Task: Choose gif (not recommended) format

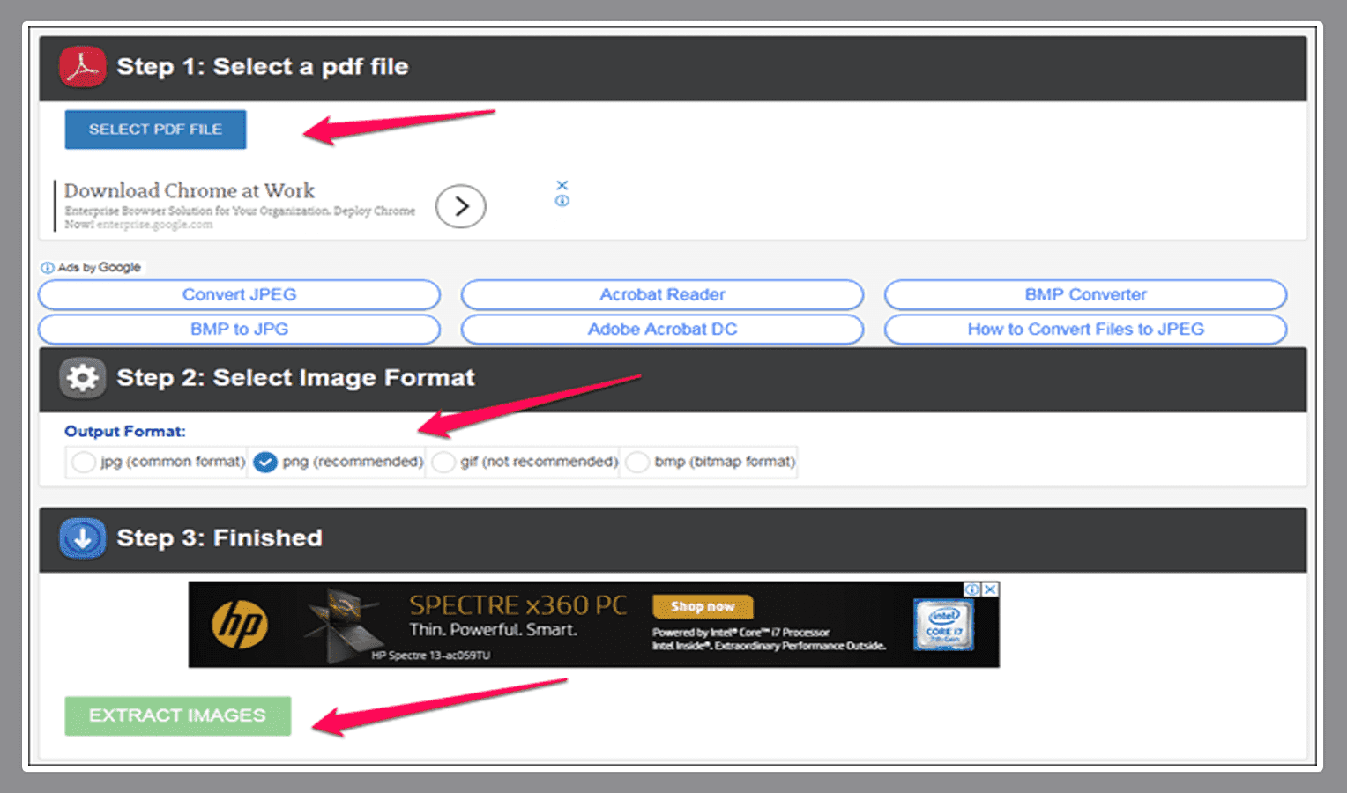Action: (443, 462)
